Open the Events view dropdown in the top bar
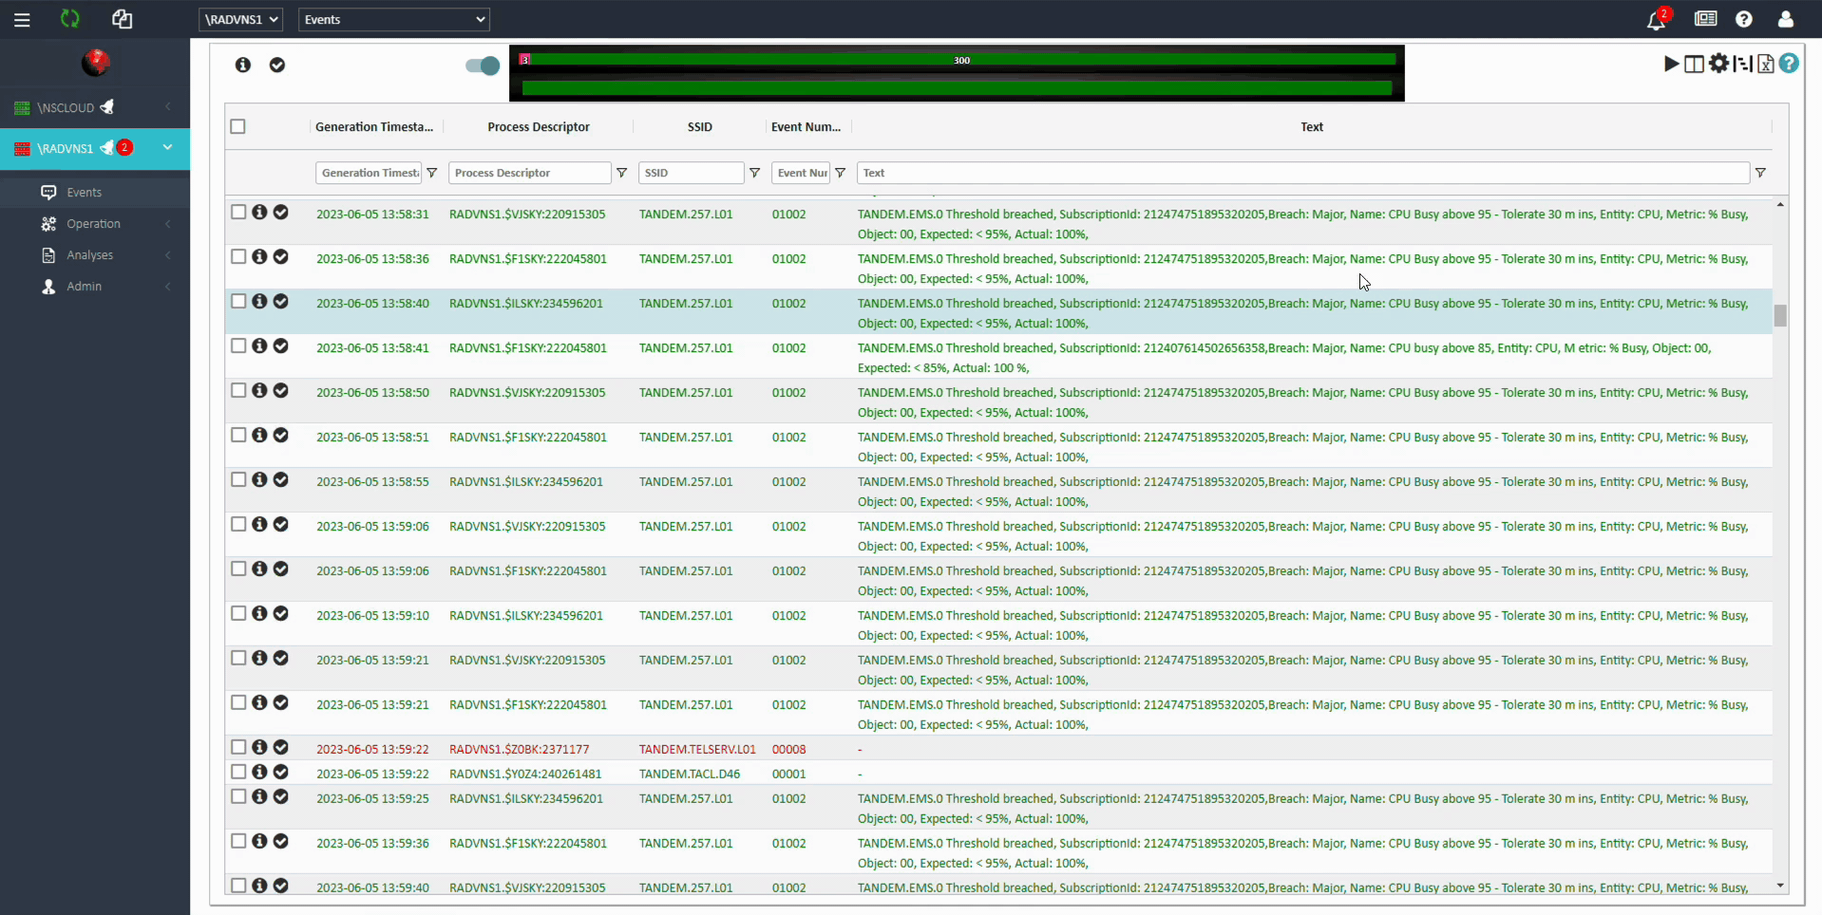This screenshot has width=1822, height=915. click(x=394, y=19)
